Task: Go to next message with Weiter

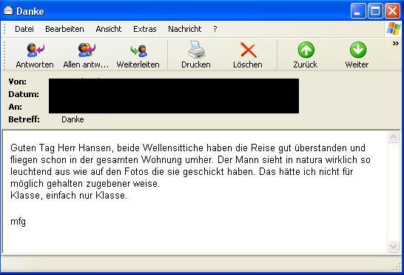Action: tap(358, 50)
